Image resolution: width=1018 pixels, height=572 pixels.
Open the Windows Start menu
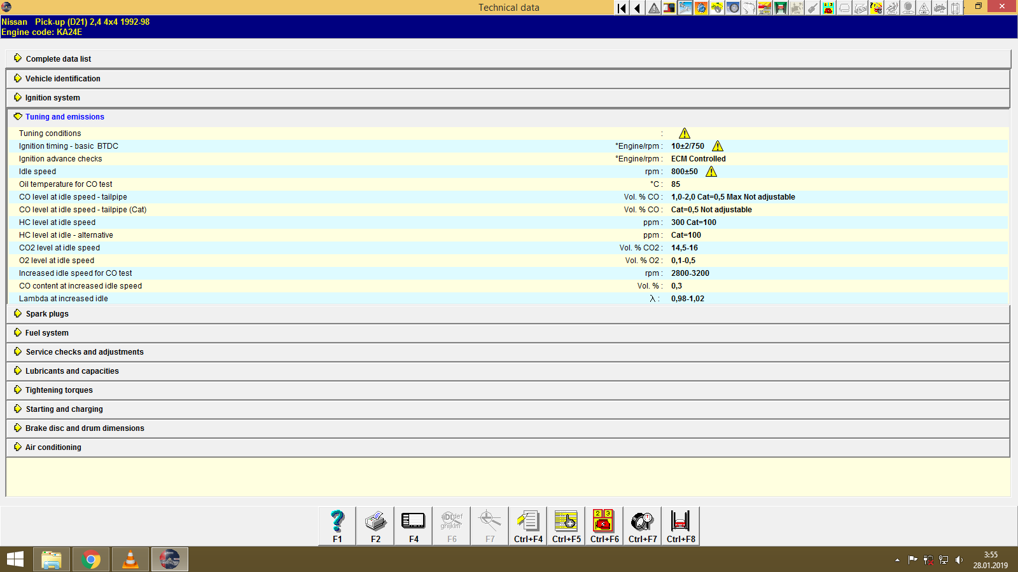[14, 559]
